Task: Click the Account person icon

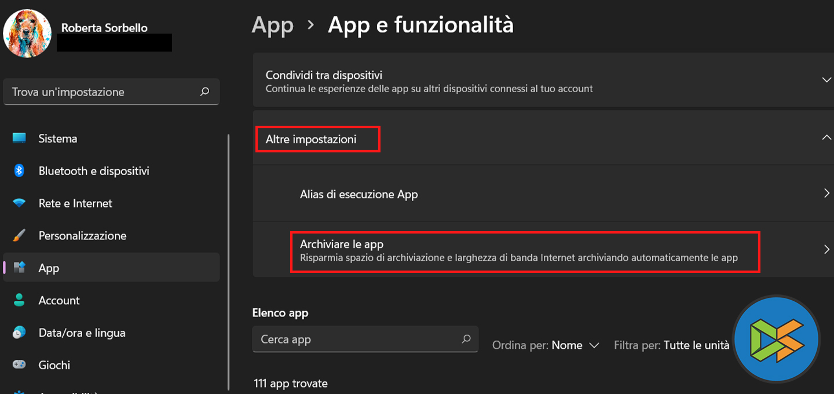Action: pyautogui.click(x=19, y=300)
